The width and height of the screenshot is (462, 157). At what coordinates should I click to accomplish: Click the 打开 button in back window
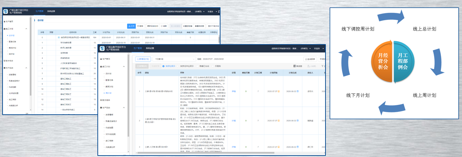coord(131,26)
